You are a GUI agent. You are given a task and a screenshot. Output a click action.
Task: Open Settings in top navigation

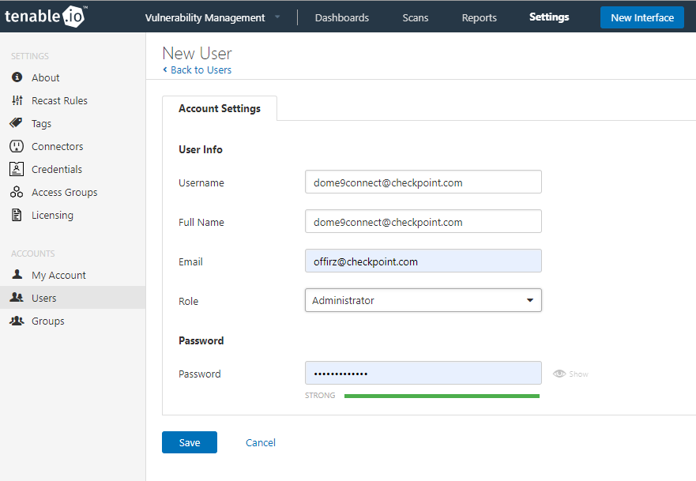tap(549, 17)
